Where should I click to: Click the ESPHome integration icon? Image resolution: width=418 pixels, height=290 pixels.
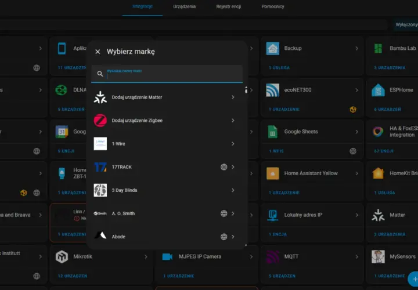[378, 90]
